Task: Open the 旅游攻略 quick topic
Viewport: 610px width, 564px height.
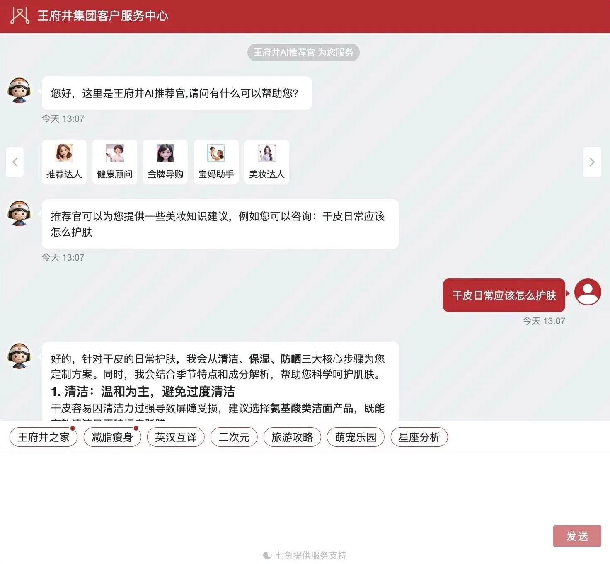Action: coord(292,437)
